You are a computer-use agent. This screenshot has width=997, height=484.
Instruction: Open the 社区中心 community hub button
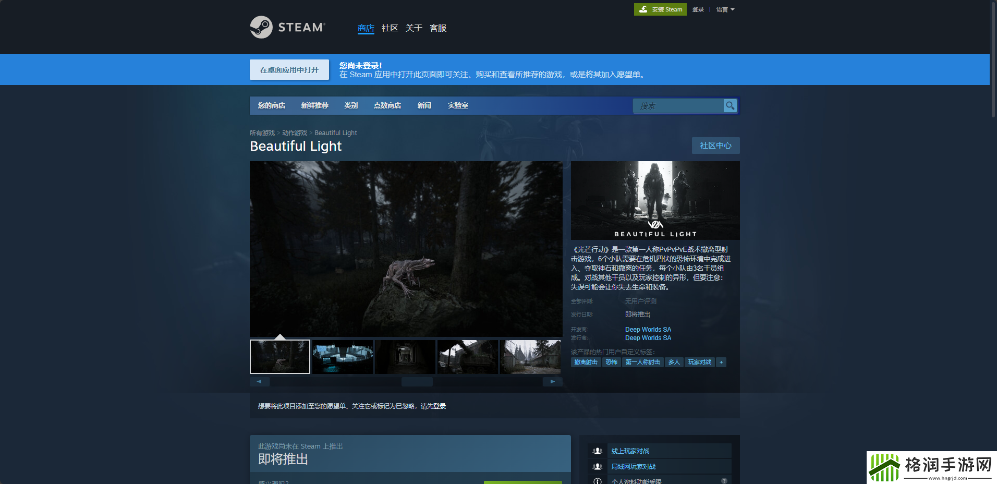(715, 146)
